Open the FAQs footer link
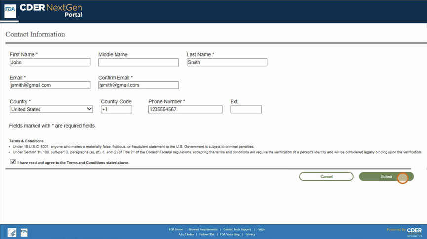 pyautogui.click(x=261, y=229)
